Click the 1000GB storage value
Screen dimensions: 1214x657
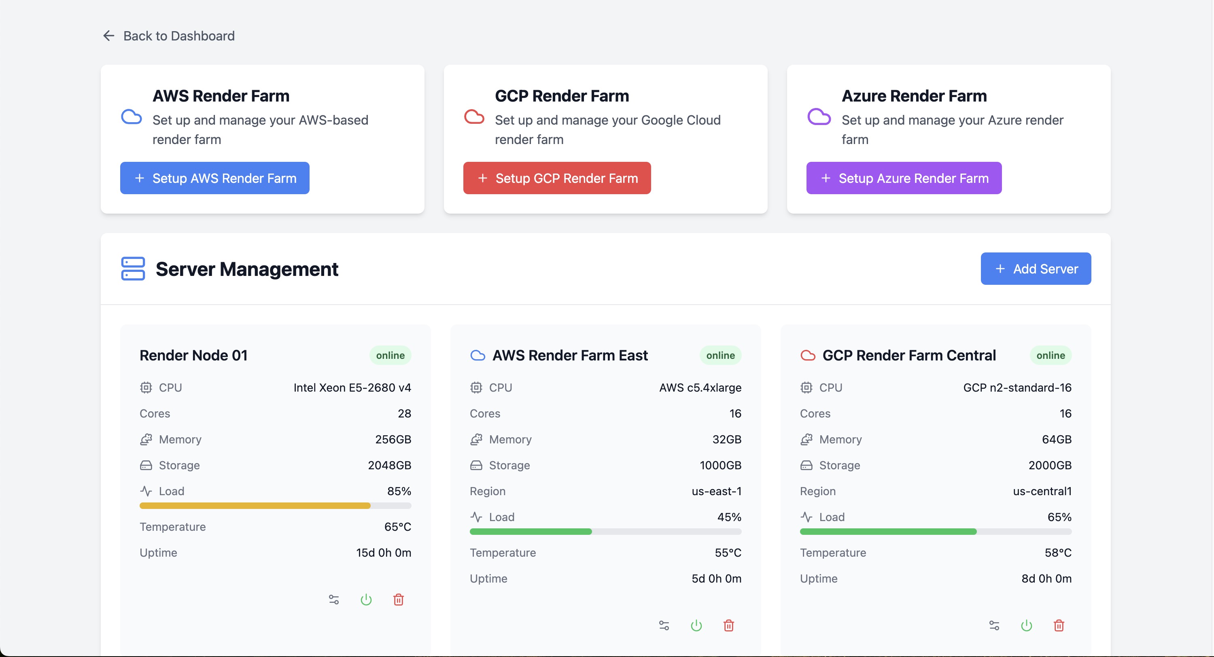click(x=721, y=465)
